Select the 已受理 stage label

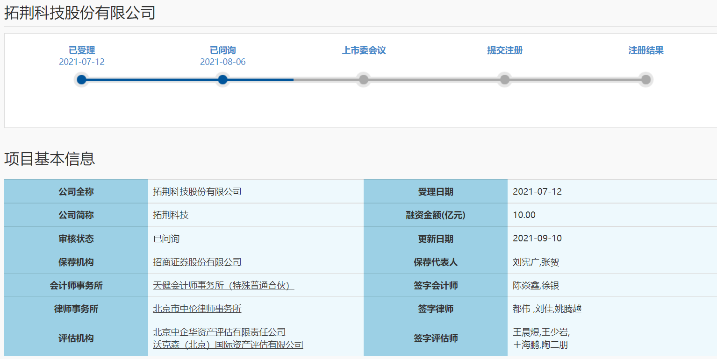point(82,50)
